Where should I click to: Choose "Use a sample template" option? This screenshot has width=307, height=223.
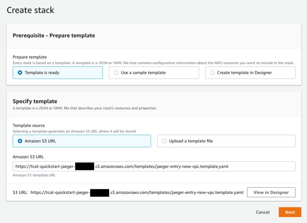[116, 73]
